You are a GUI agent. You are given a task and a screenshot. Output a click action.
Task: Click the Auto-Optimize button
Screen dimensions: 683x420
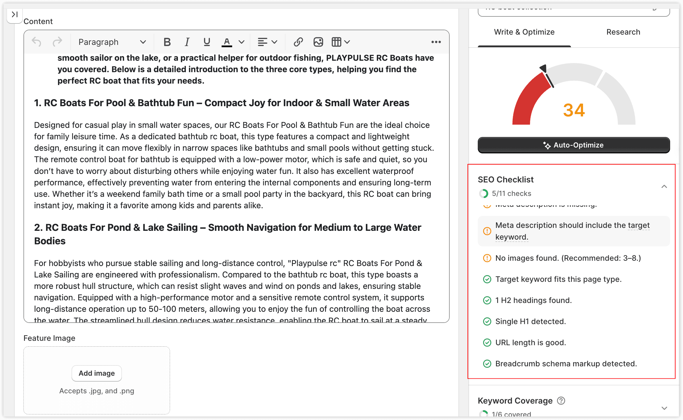(574, 145)
